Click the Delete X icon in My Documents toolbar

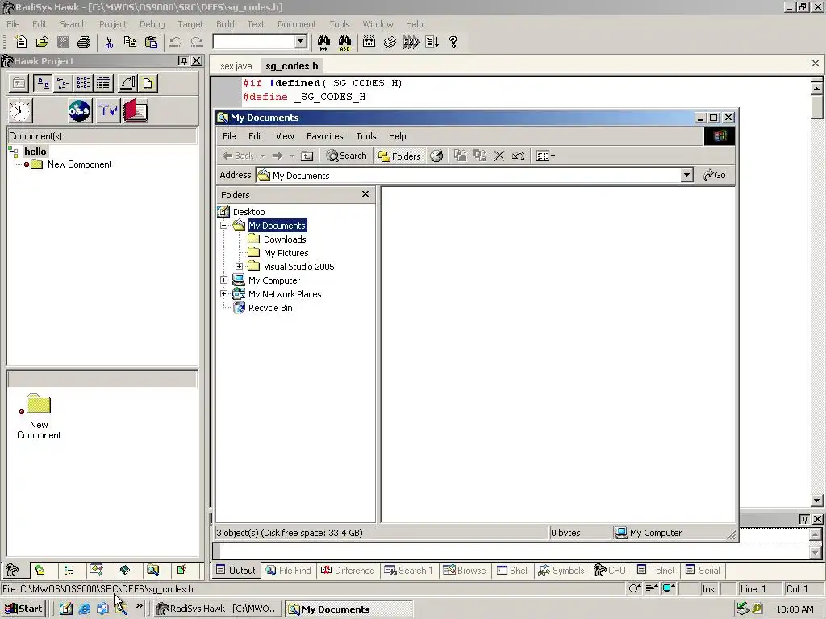(x=499, y=156)
